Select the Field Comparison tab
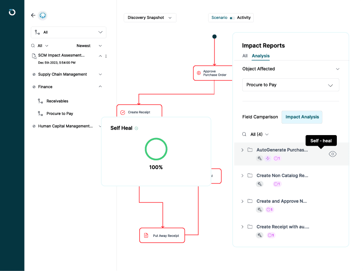363x271 pixels. coord(260,117)
